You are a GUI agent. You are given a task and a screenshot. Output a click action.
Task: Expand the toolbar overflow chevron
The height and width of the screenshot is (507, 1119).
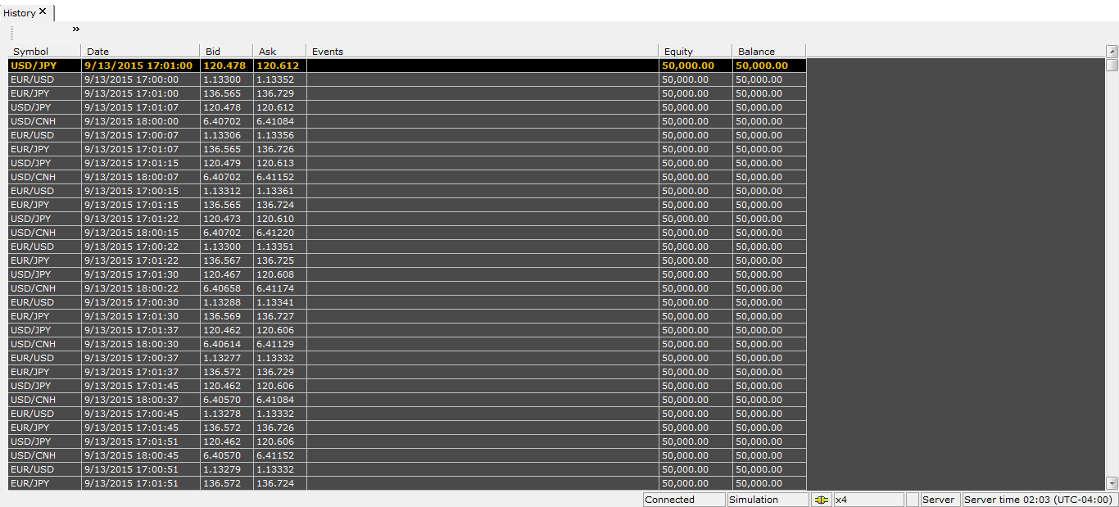76,29
